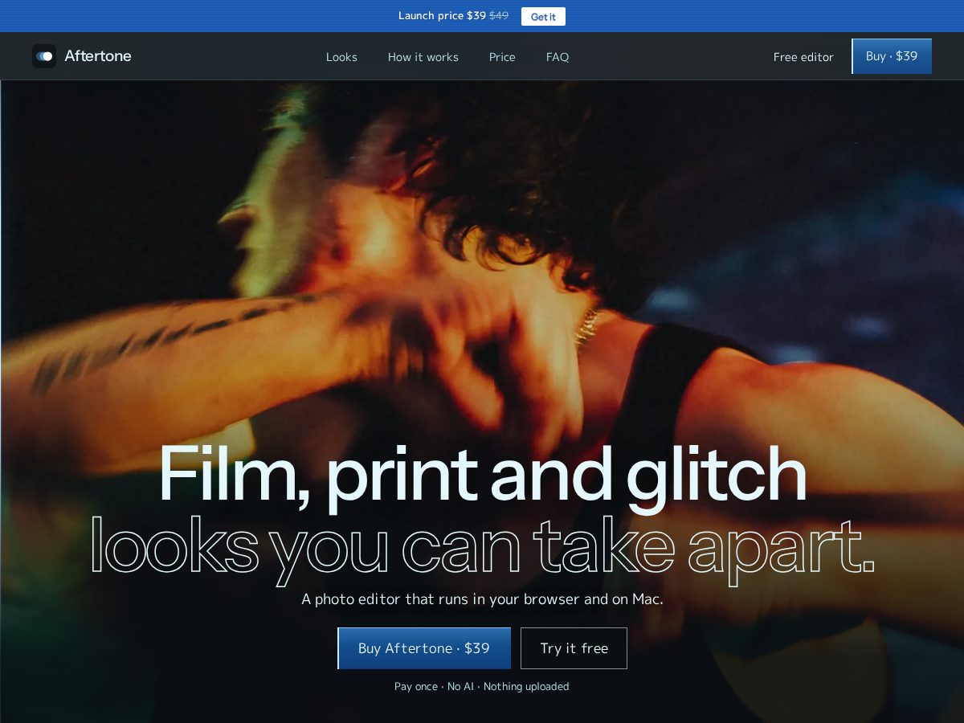This screenshot has height=723, width=964.
Task: Click the Try it free button
Action: point(574,648)
